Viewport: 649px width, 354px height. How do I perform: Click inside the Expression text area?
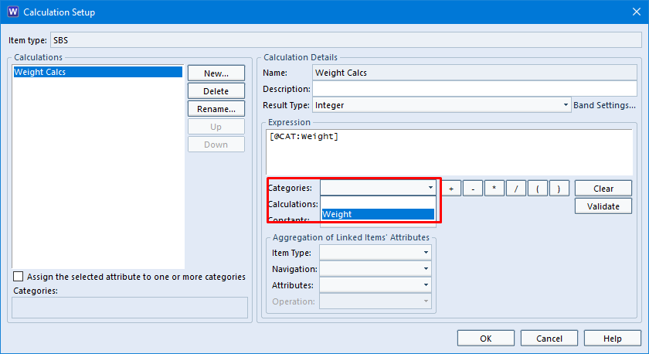449,152
